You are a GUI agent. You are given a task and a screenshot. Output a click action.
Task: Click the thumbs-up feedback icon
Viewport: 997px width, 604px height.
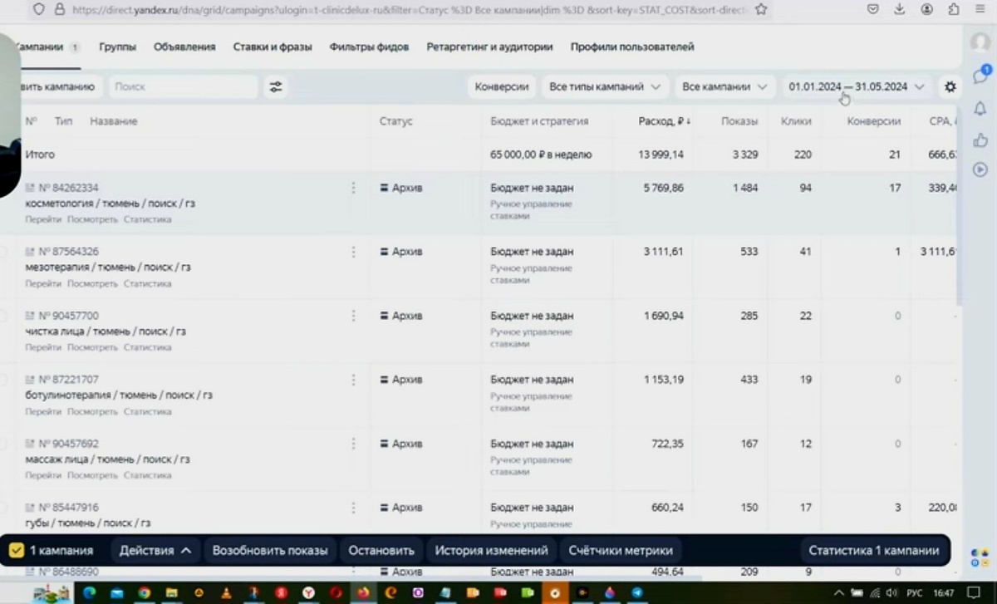(980, 139)
